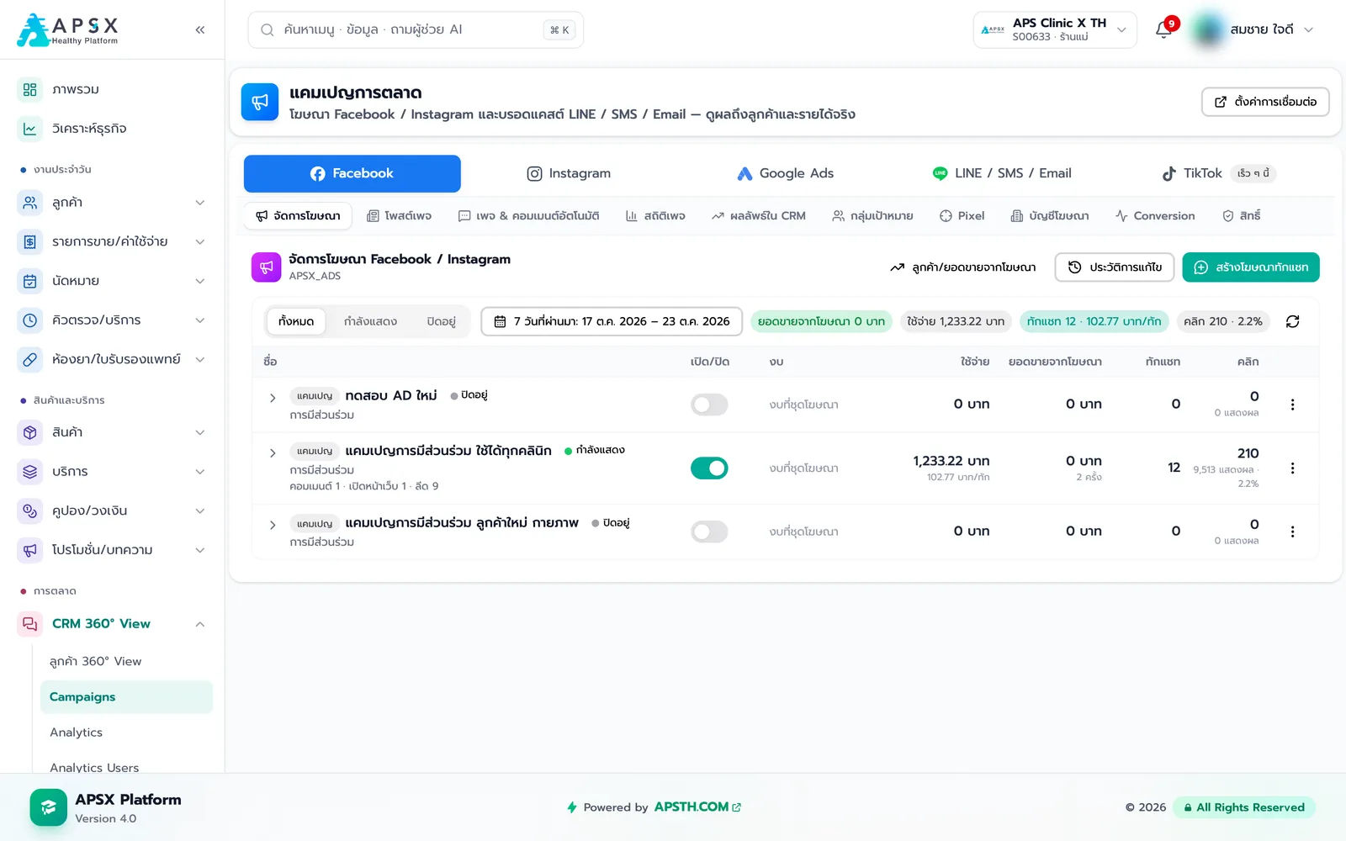1346x841 pixels.
Task: Click the APSX Platform version badge icon
Action: [49, 807]
